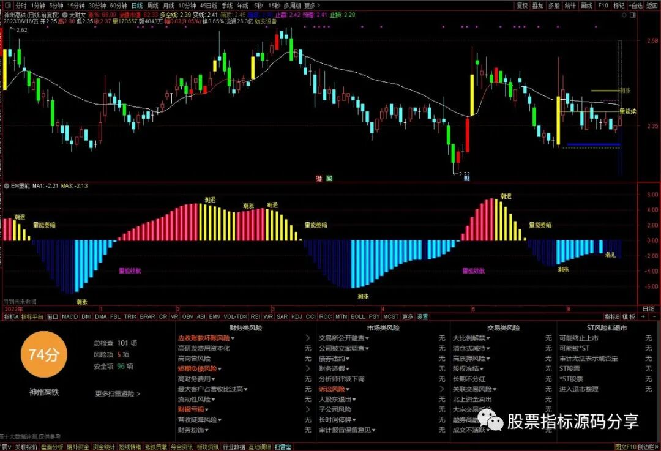Image resolution: width=661 pixels, height=451 pixels.
Task: Add stock via +自选
Action: click(636, 6)
